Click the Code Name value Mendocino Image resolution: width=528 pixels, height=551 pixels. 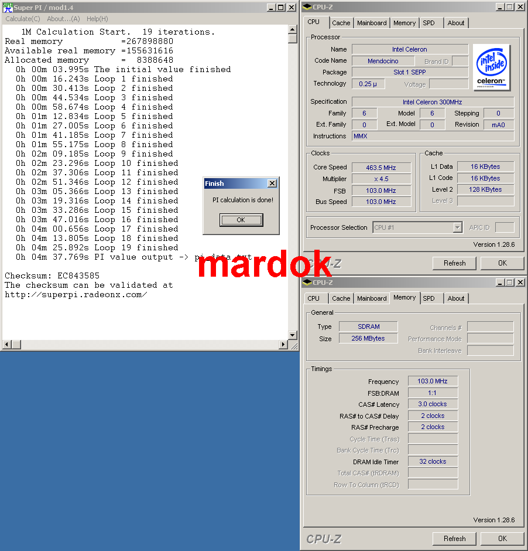(383, 61)
